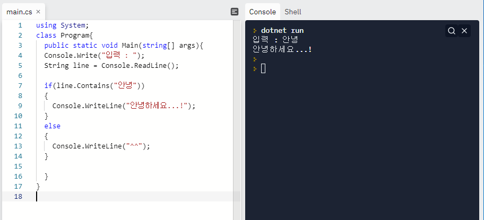Click the editor vertical scrollbar track
This screenshot has width=484, height=220.
(237, 120)
